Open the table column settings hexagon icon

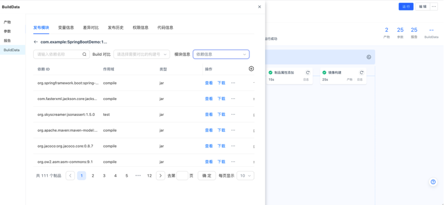(x=251, y=69)
